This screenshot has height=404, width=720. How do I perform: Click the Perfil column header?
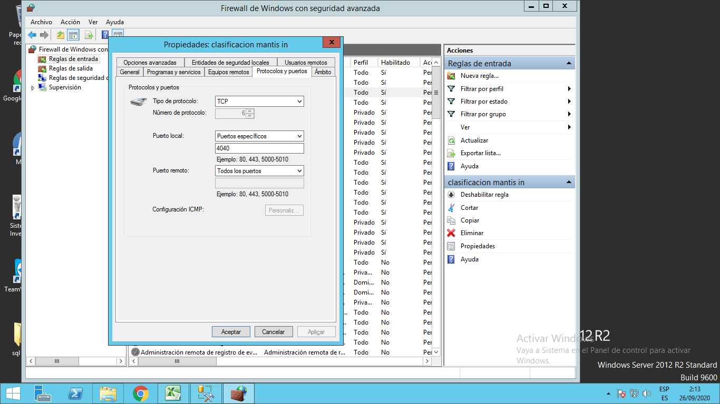coord(364,62)
